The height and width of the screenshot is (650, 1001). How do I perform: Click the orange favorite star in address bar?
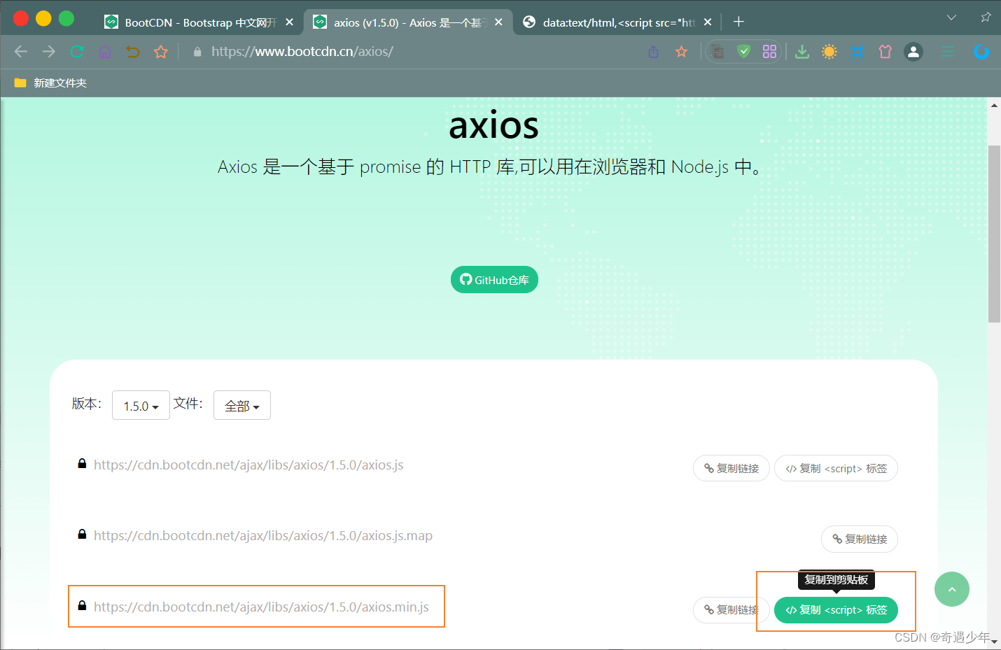[682, 52]
